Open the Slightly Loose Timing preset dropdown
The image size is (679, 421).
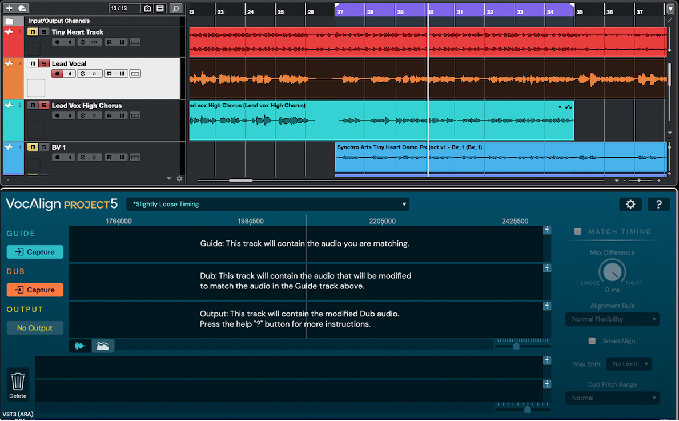coord(268,204)
